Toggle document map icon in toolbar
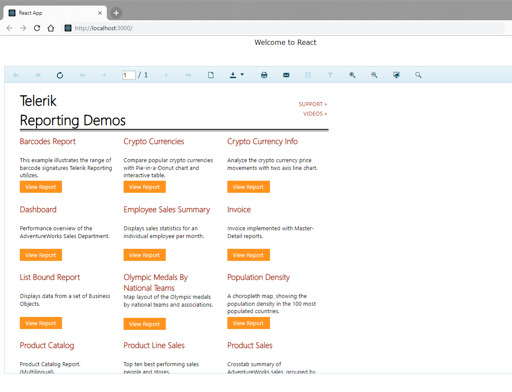 tap(308, 75)
